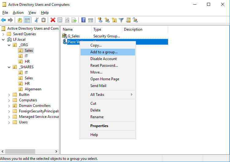
Task: Click the Refresh toolbar icon
Action: [67, 20]
